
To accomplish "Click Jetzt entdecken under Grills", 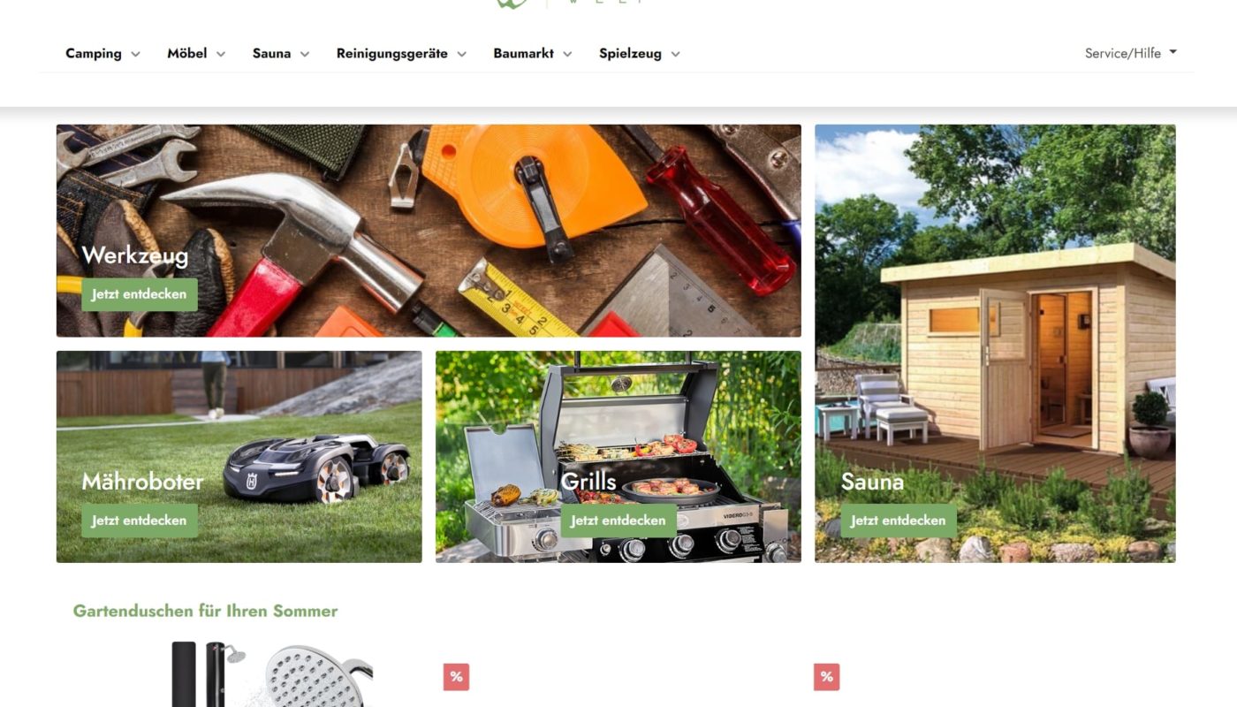I will coord(618,521).
